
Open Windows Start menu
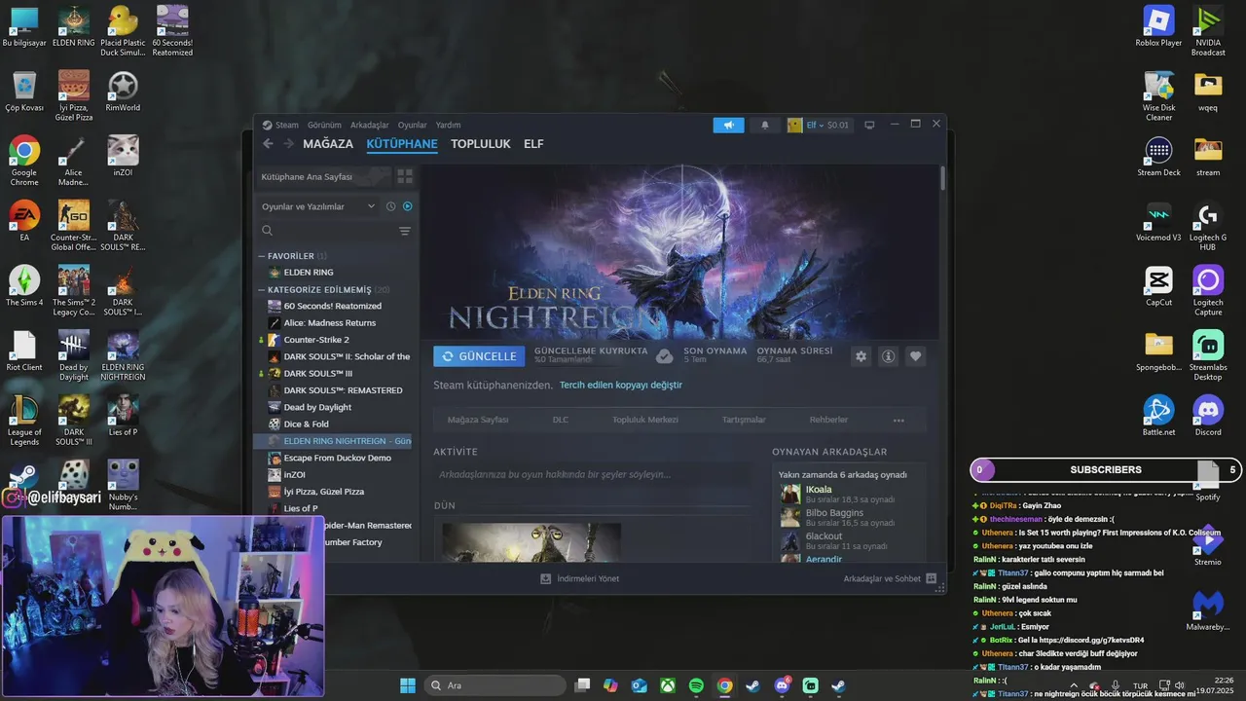(x=408, y=685)
